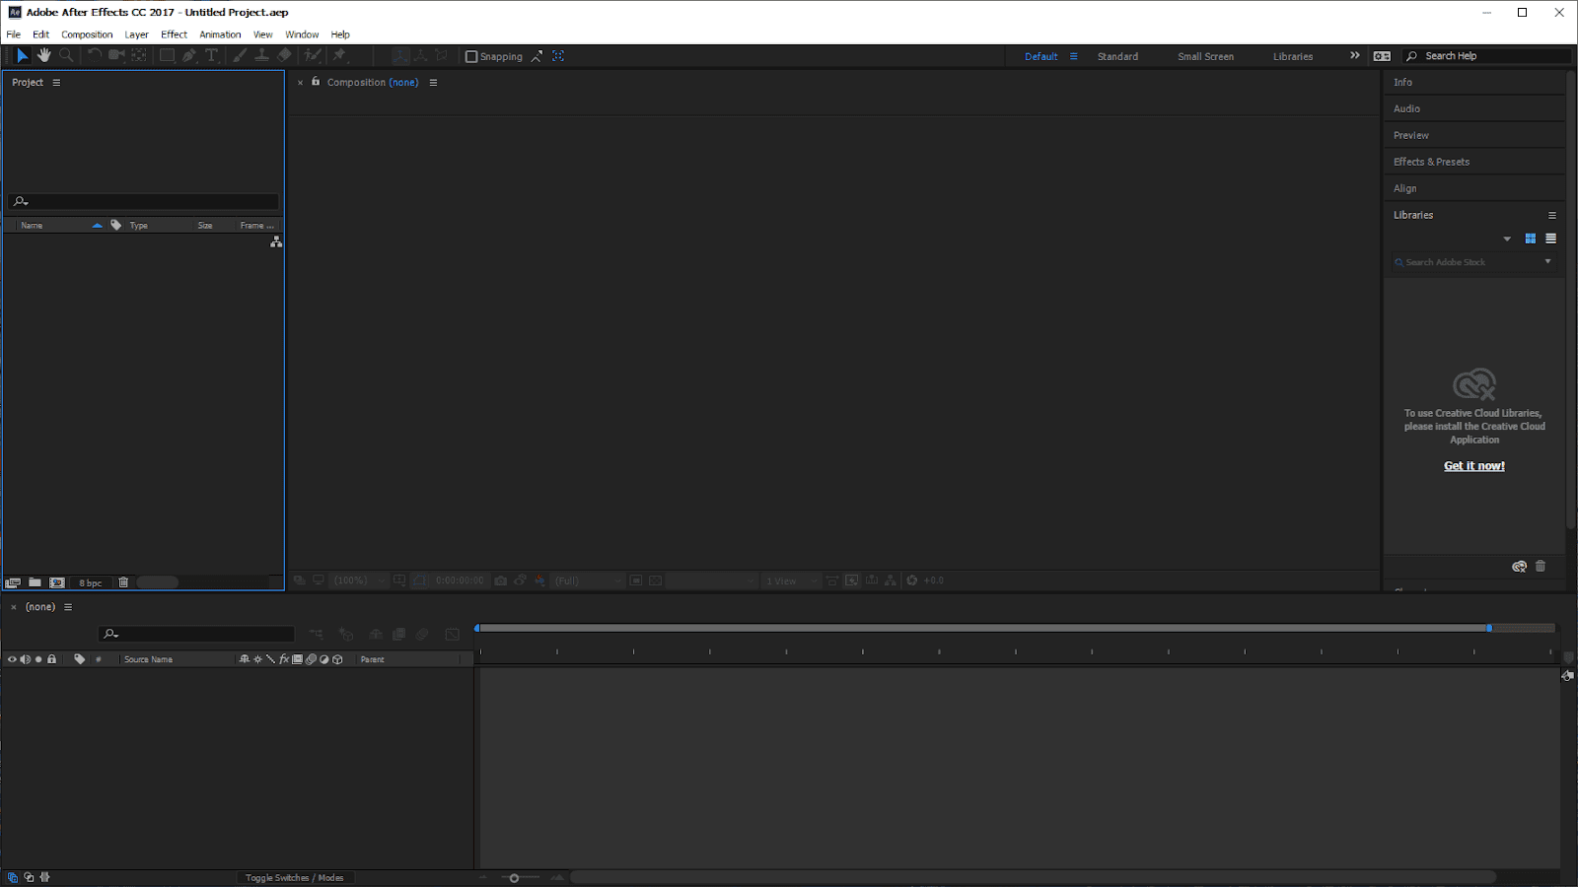Toggle snap to edges extending beyond layer
Screen dimensions: 1578x887
click(x=537, y=56)
